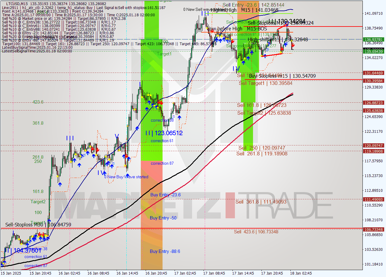Click the green '361.8' Fibonacci level label

pos(38,123)
